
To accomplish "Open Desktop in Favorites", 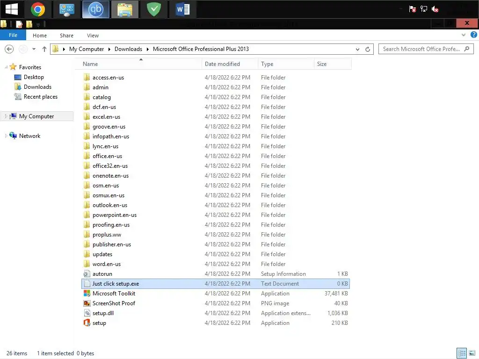I will (x=34, y=77).
